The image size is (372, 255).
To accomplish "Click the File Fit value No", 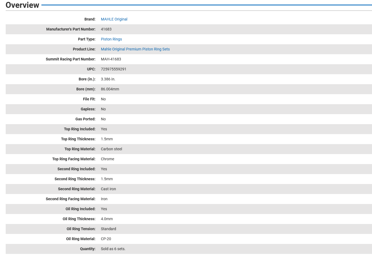I will (x=103, y=99).
